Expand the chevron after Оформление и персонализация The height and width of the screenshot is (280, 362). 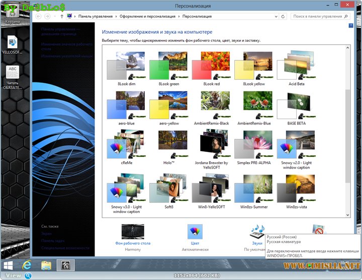(179, 17)
